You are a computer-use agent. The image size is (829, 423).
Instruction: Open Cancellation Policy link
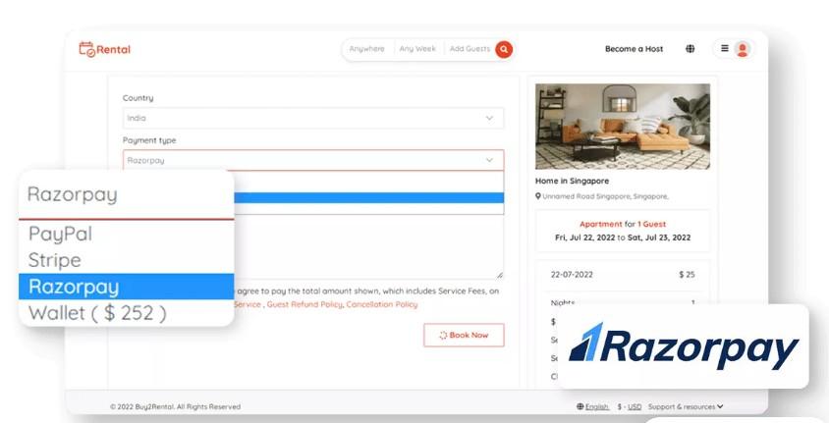pyautogui.click(x=382, y=304)
